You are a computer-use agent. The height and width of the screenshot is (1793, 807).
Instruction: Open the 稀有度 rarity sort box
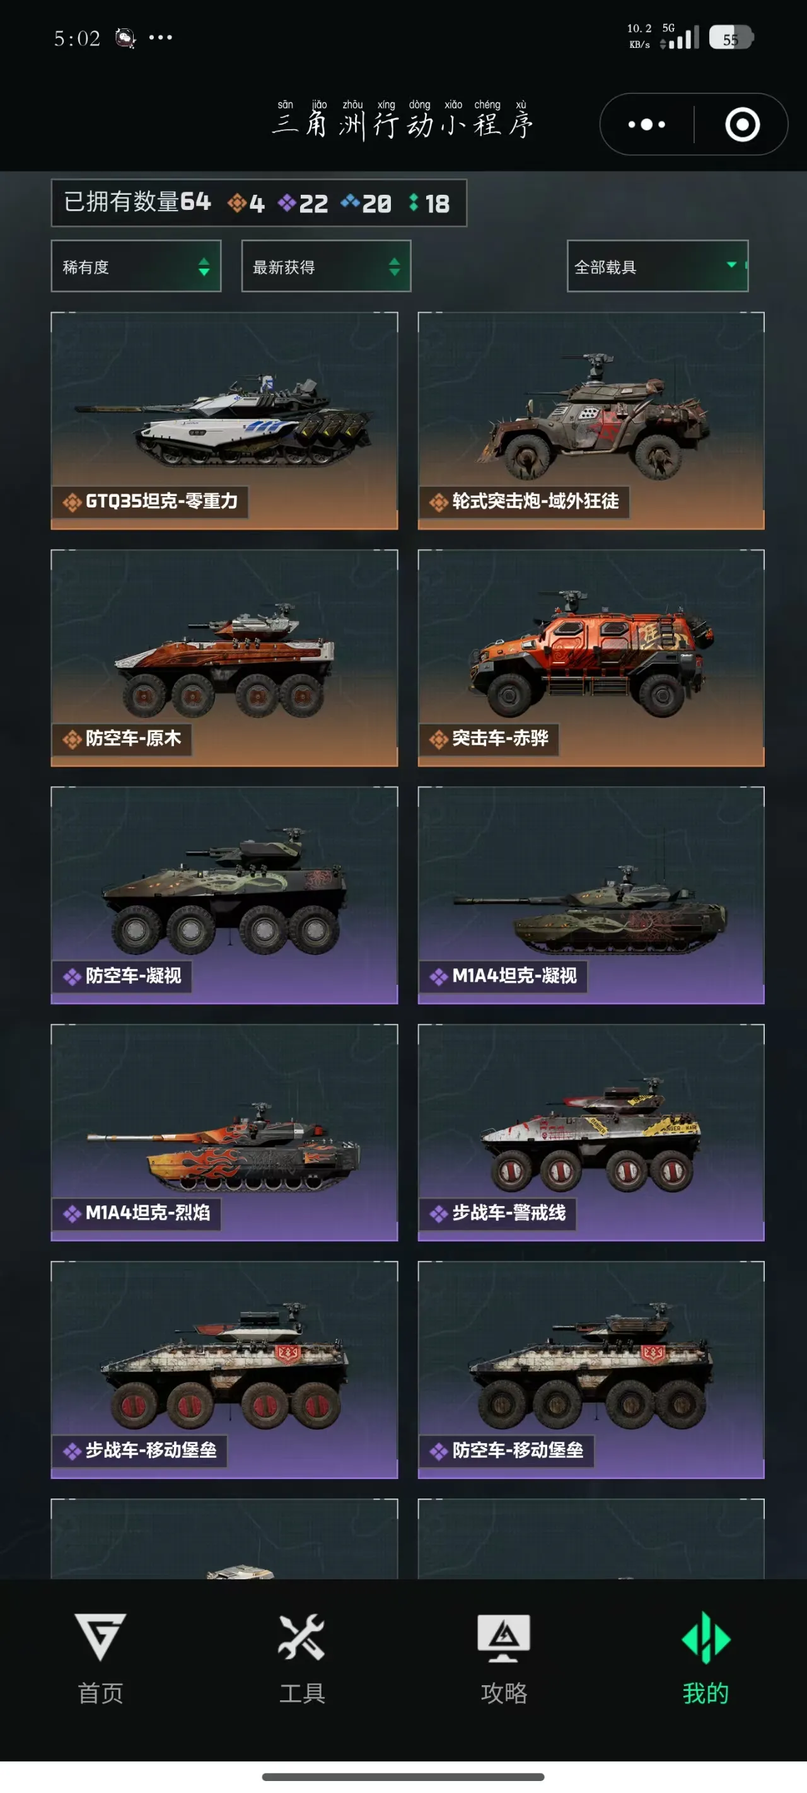136,266
